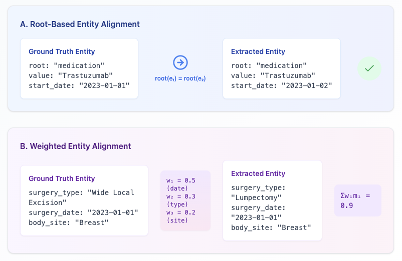Screen dimensions: 402x261
Task: Click the "A. Root-Based Entity Alignment" heading
Action: (x=80, y=24)
